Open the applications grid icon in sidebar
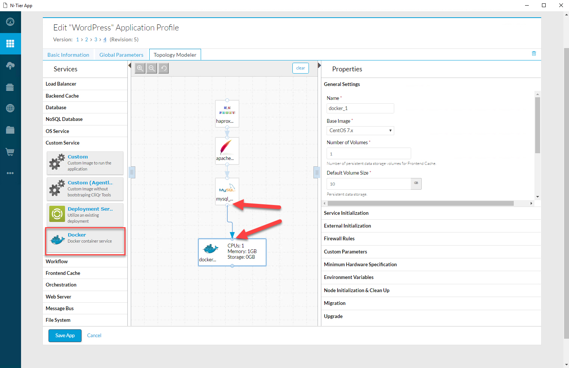Screen dimensions: 569x368 [x=10, y=44]
